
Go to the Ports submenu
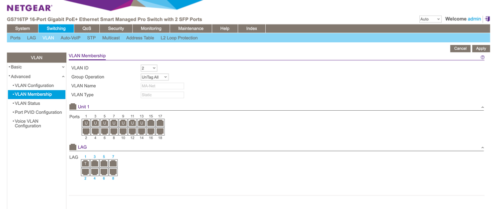[x=15, y=38]
